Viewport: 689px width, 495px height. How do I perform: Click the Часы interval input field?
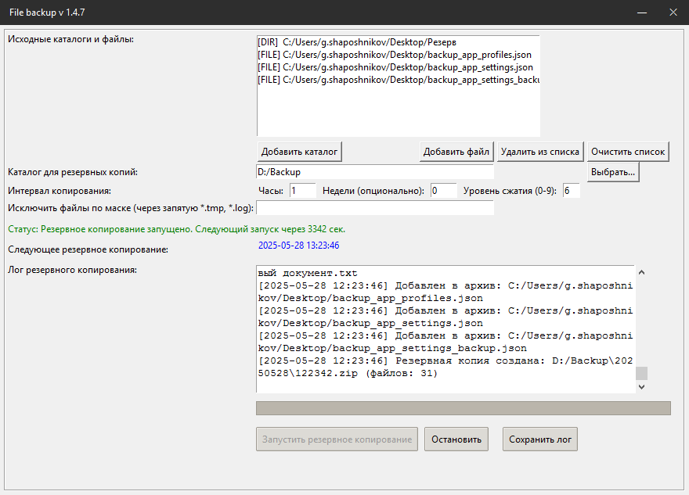coord(303,191)
